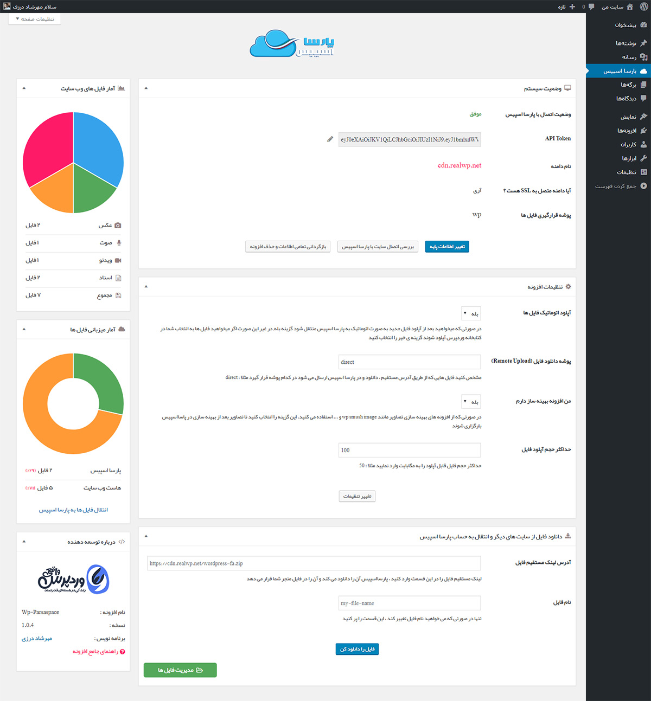
Task: Click the plus icon for new content
Action: 572,7
